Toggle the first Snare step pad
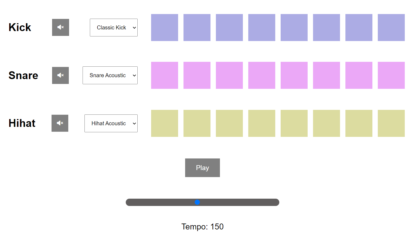The image size is (418, 237). pos(164,75)
